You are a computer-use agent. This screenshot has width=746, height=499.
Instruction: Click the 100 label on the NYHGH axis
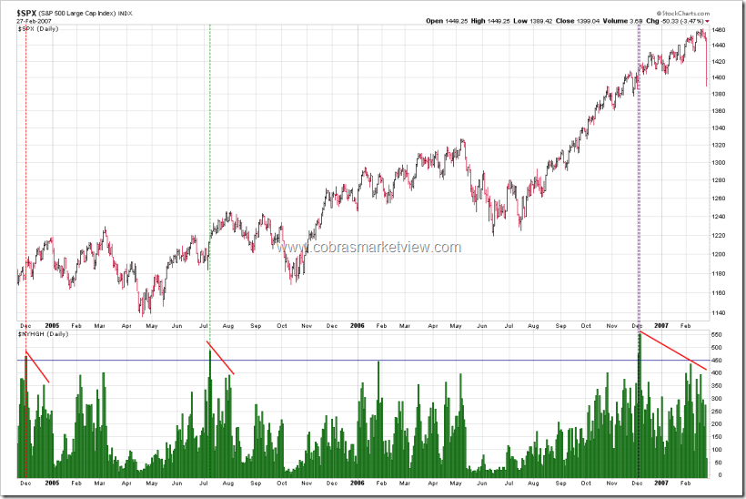(717, 450)
